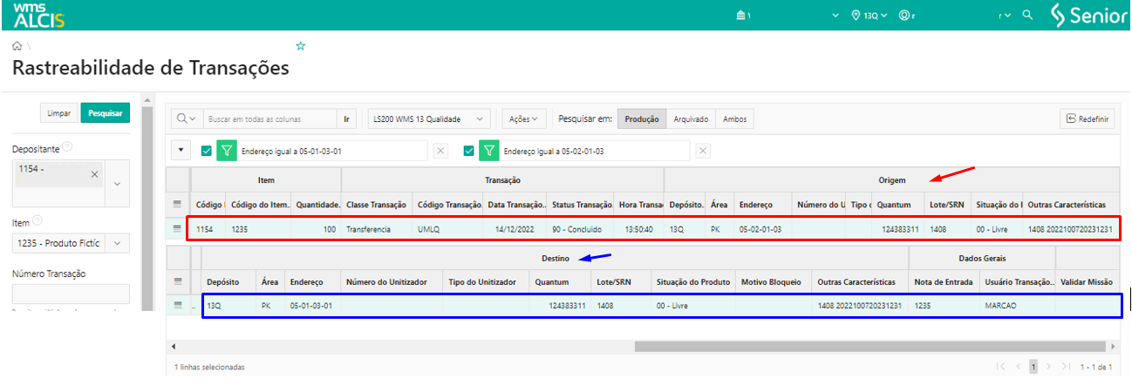Screen dimensions: 1132x385
Task: Go to previous results page
Action: point(1017,367)
